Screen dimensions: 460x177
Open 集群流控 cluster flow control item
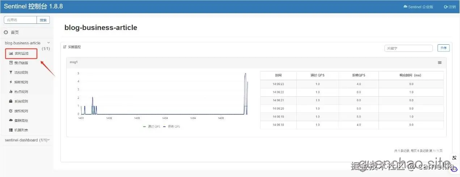pos(19,120)
